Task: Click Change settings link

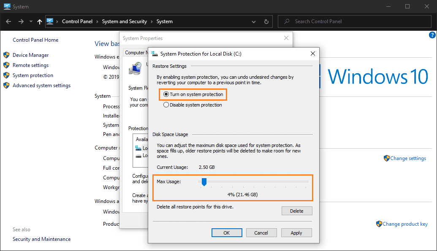Action: coord(408,158)
